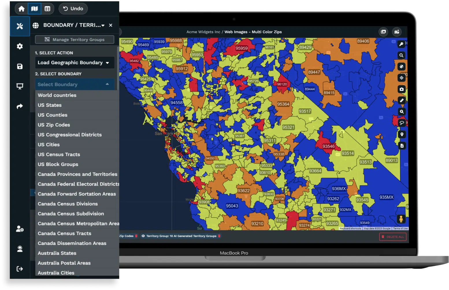Click the save disk icon in sidebar
The width and height of the screenshot is (449, 290).
[20, 67]
